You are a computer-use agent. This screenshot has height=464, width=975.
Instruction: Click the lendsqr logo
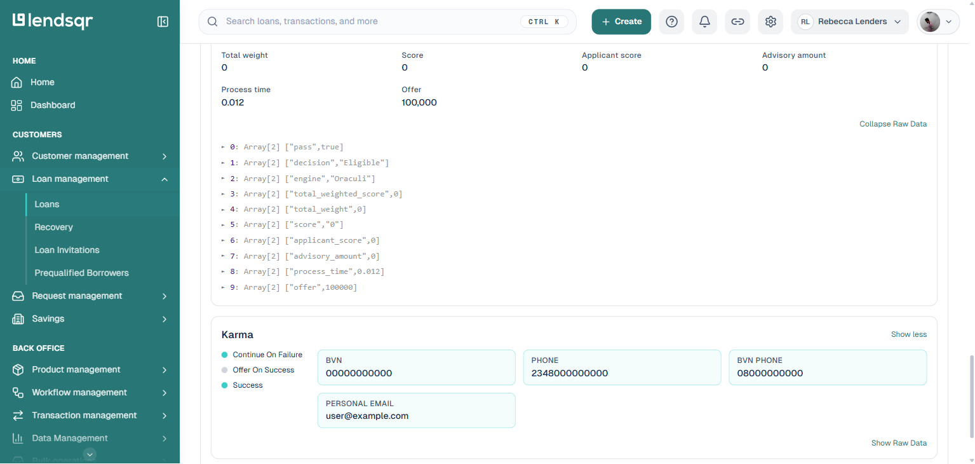pos(53,21)
